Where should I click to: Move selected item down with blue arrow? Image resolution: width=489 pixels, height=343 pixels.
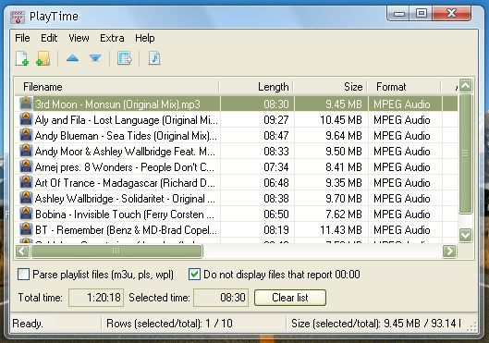point(95,58)
